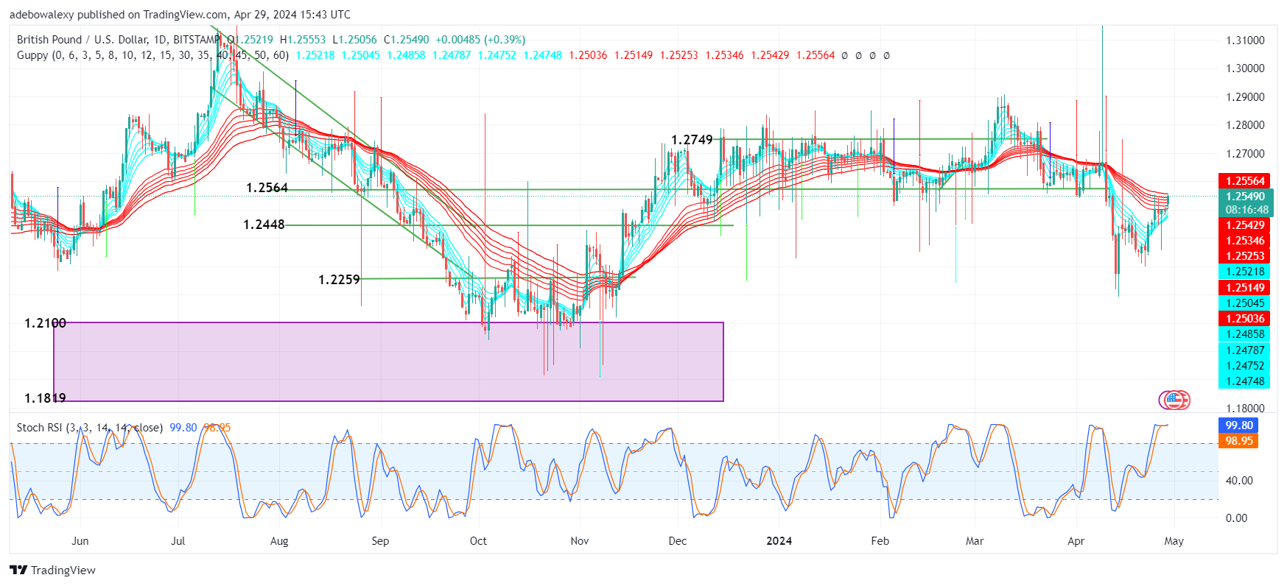The height and width of the screenshot is (586, 1287).
Task: Click the orange 98.95 Stoch RSI axis tag
Action: [x=1238, y=440]
